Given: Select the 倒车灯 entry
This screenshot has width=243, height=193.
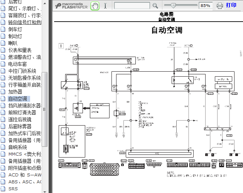Looking at the screenshot, I should point(15,29).
